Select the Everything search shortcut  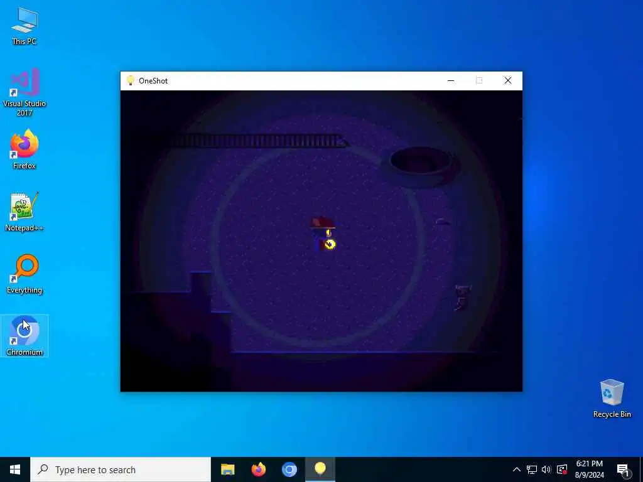[24, 274]
